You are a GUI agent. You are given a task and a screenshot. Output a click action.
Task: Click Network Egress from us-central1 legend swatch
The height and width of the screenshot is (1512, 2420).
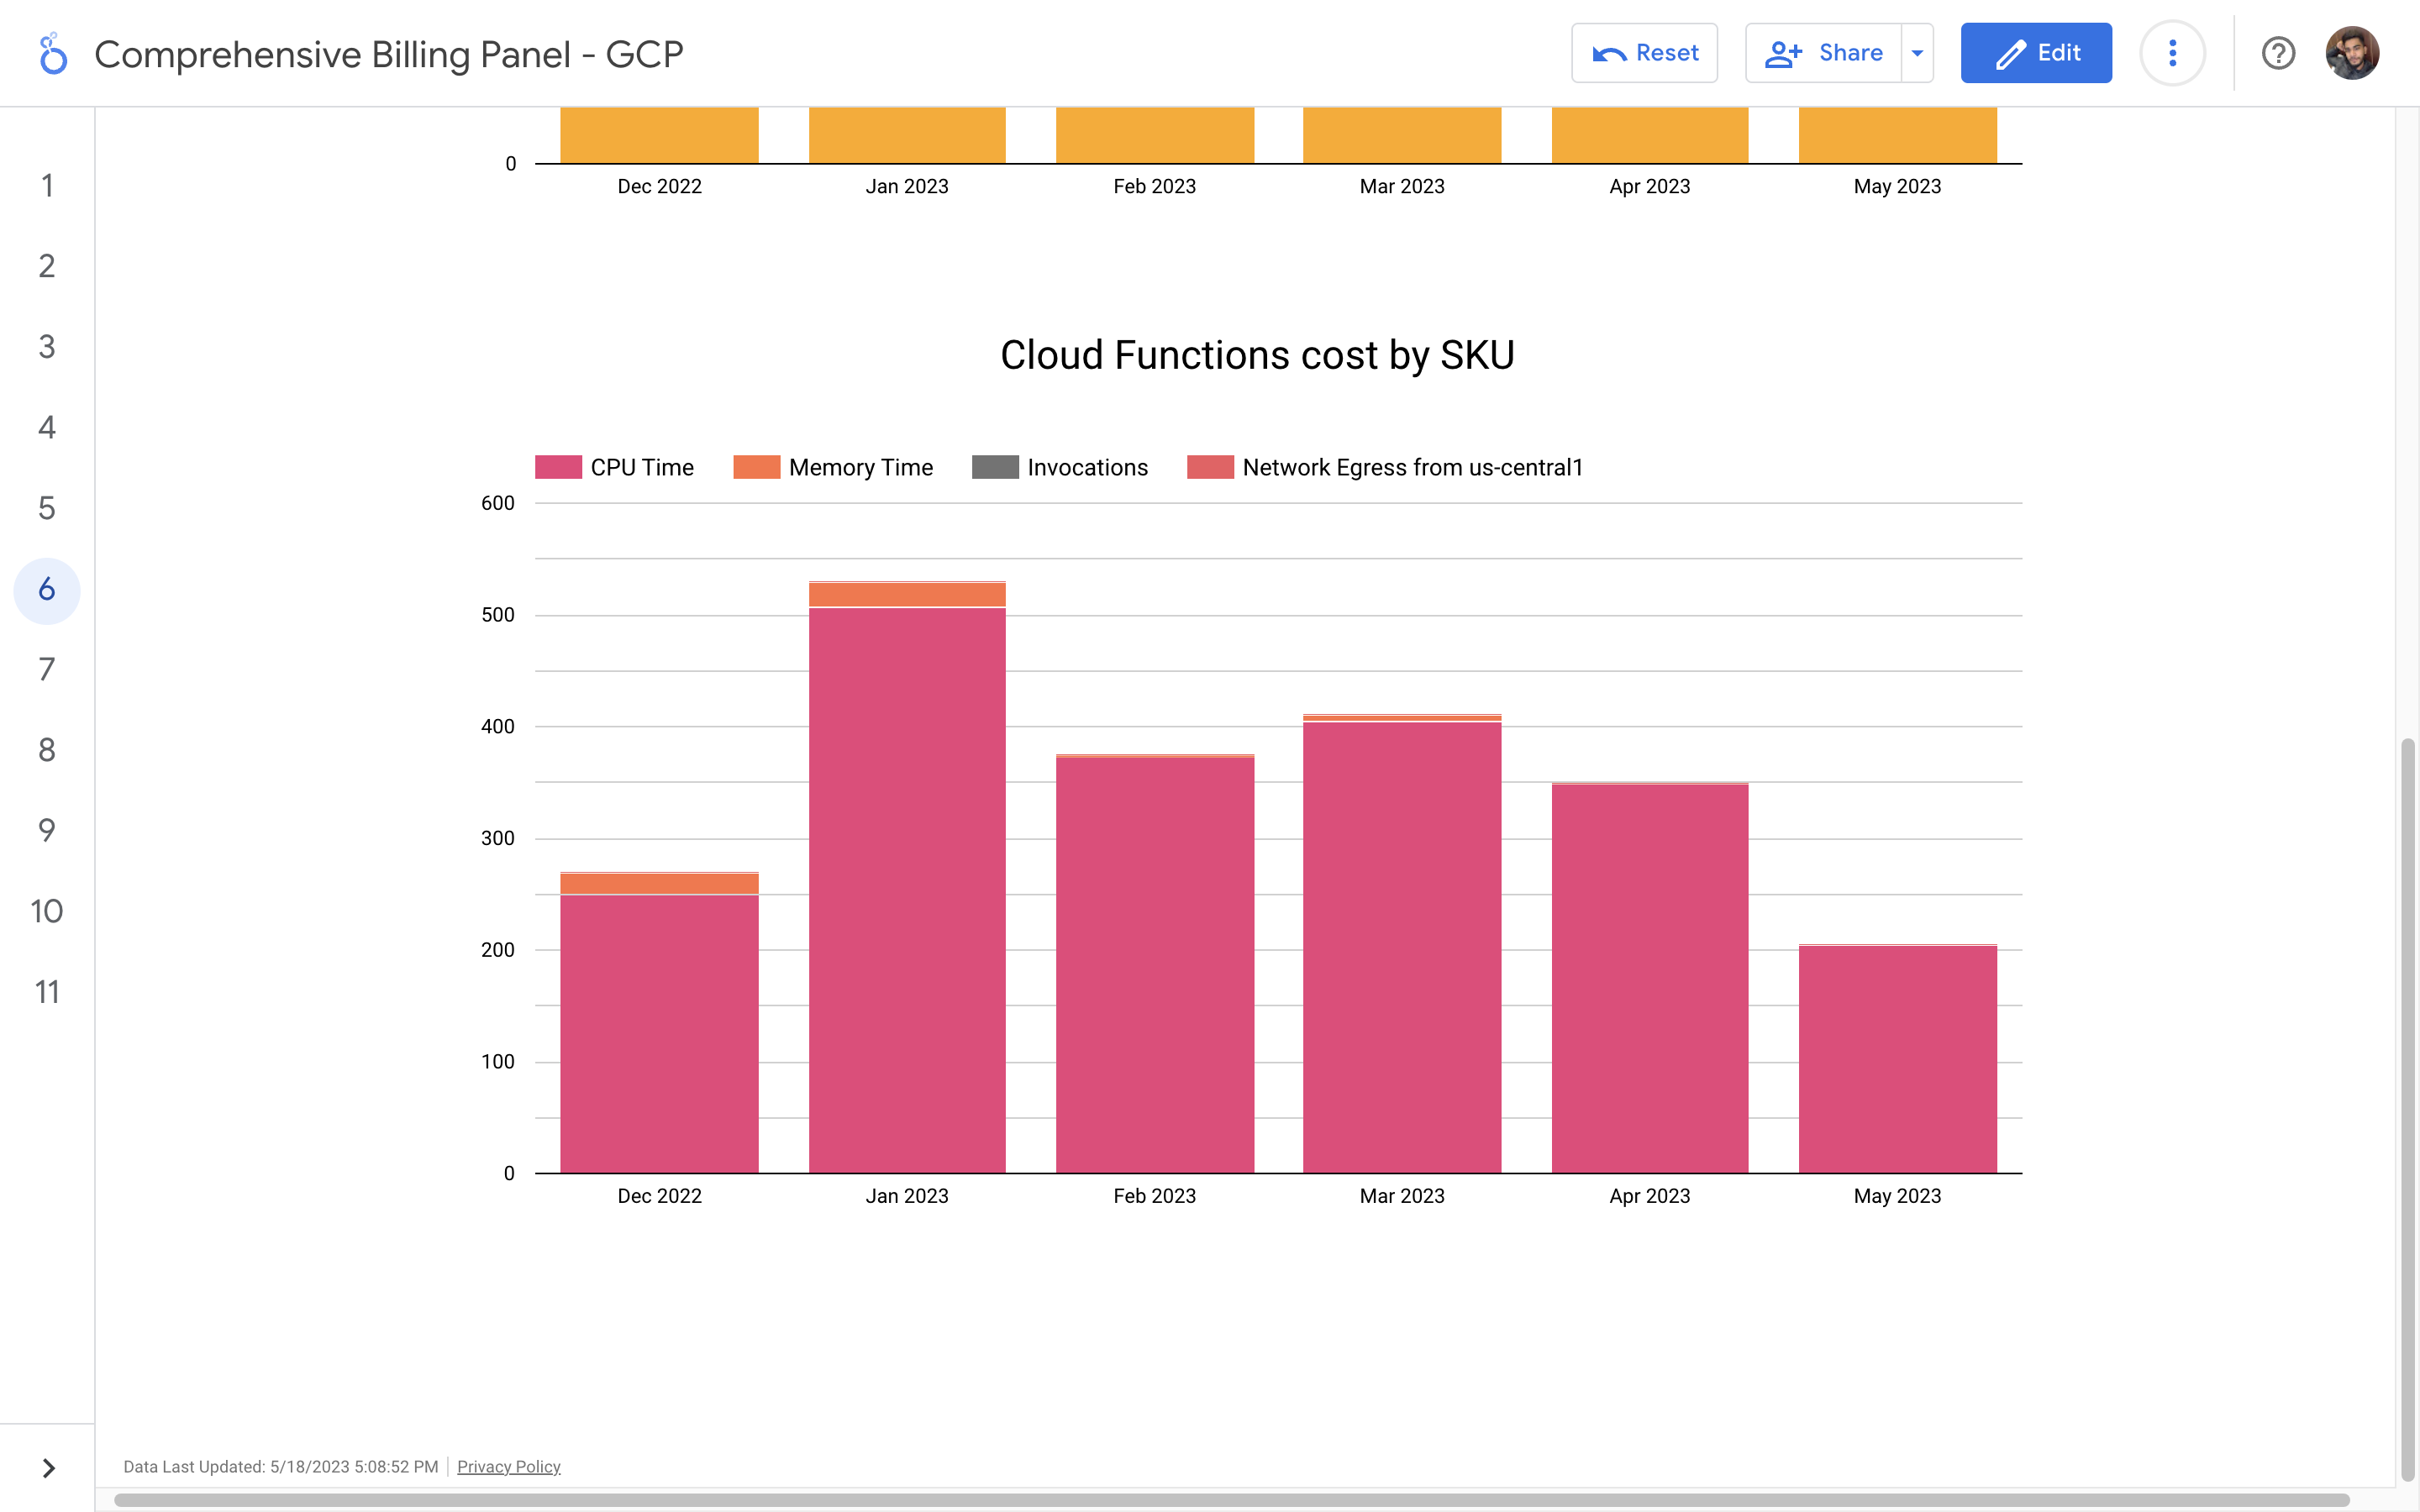1210,467
